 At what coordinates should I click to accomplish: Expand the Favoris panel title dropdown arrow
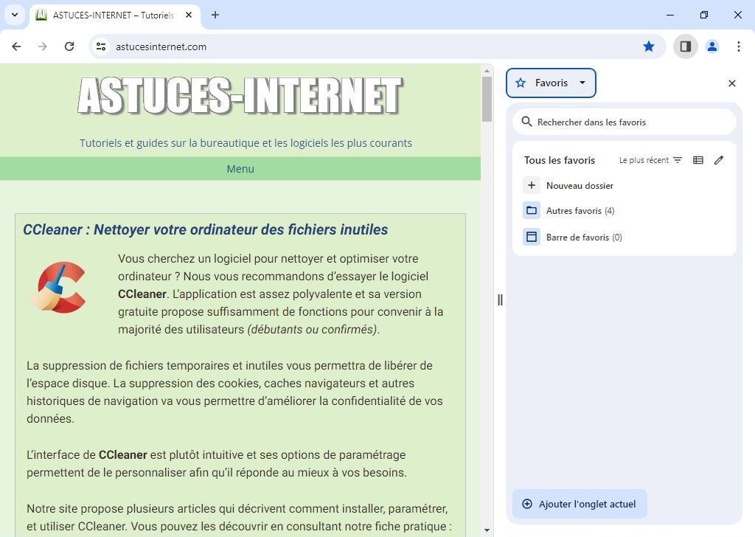pyautogui.click(x=582, y=83)
